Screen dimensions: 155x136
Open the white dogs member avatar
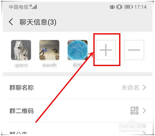click(21, 50)
